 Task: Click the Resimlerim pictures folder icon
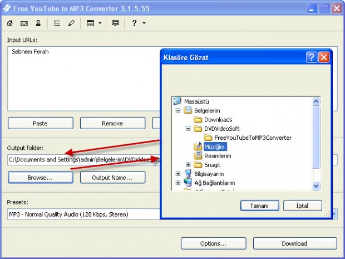coord(198,155)
